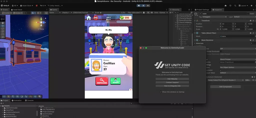Open the Display 1 dropdown
Screen dimensions: 256x118
[x=67, y=12]
